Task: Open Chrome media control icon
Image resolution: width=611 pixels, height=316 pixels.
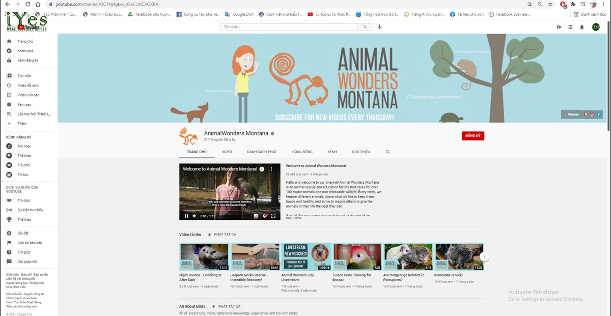Action: pos(583,4)
